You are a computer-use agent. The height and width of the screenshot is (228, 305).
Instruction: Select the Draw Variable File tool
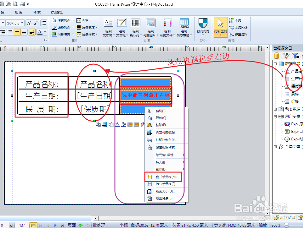tap(167, 28)
